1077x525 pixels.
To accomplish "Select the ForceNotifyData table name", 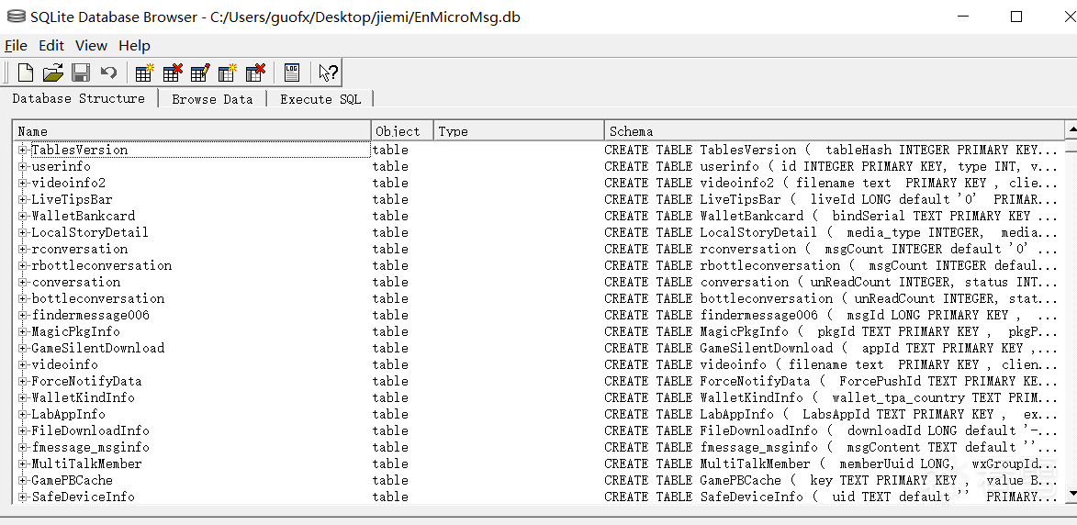I will (x=86, y=381).
